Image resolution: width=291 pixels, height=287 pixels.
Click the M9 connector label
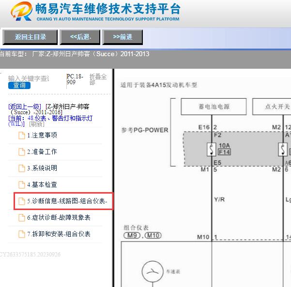[x=132, y=235]
